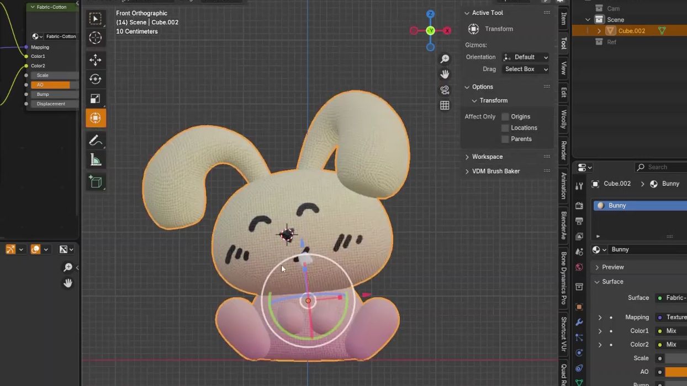The height and width of the screenshot is (386, 687).
Task: Open Physics Properties icon
Action: click(x=579, y=352)
